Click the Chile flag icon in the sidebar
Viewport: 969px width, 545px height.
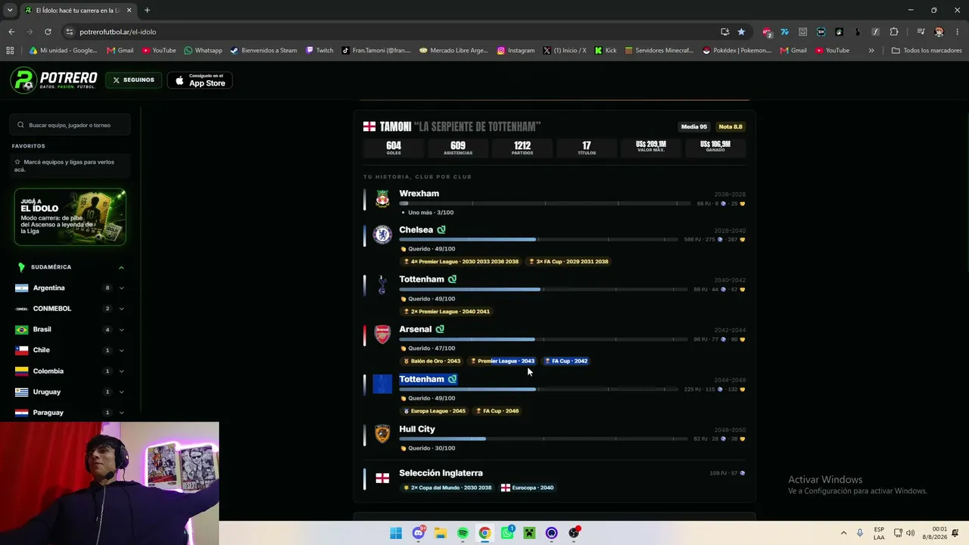(21, 350)
